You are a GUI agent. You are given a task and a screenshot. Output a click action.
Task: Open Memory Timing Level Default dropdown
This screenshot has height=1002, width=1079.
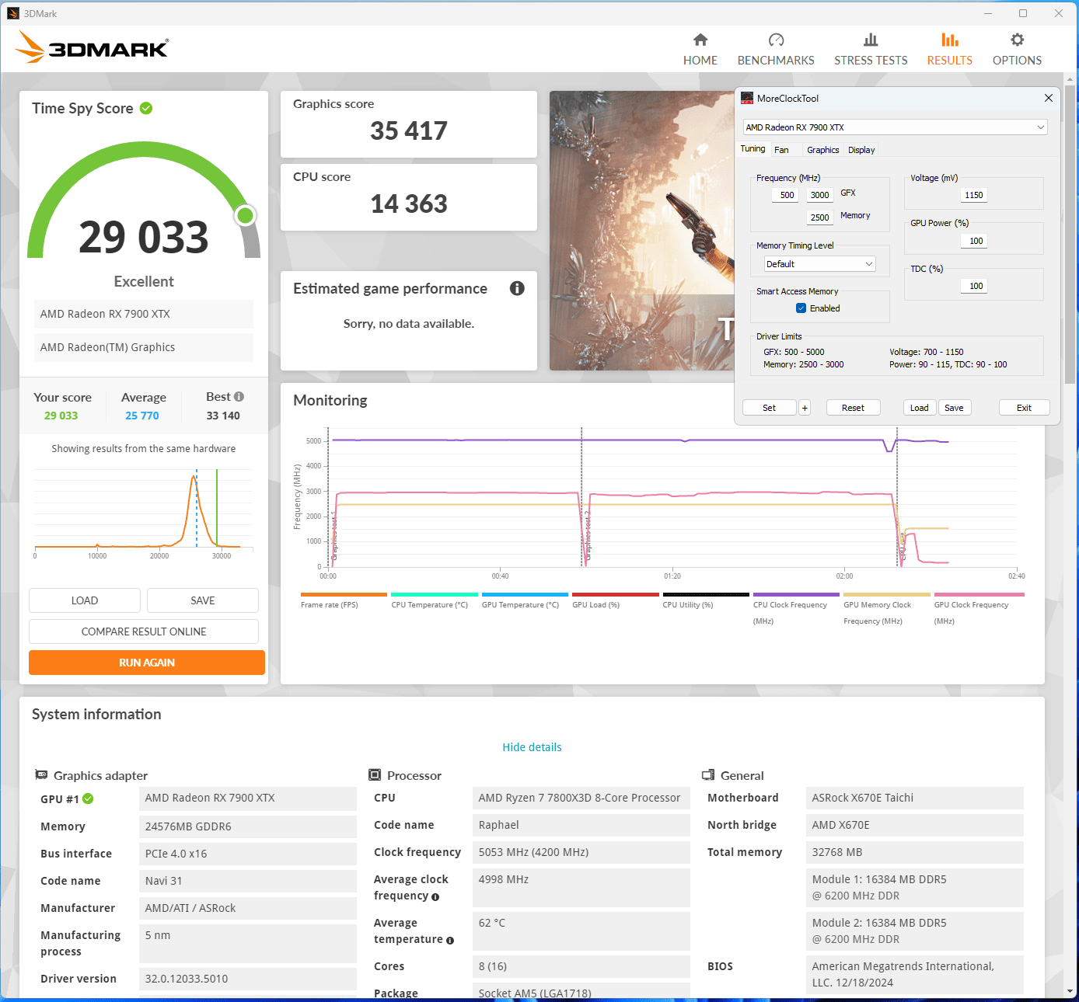[x=819, y=264]
